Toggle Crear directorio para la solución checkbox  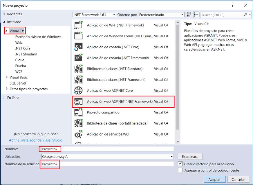(x=180, y=164)
